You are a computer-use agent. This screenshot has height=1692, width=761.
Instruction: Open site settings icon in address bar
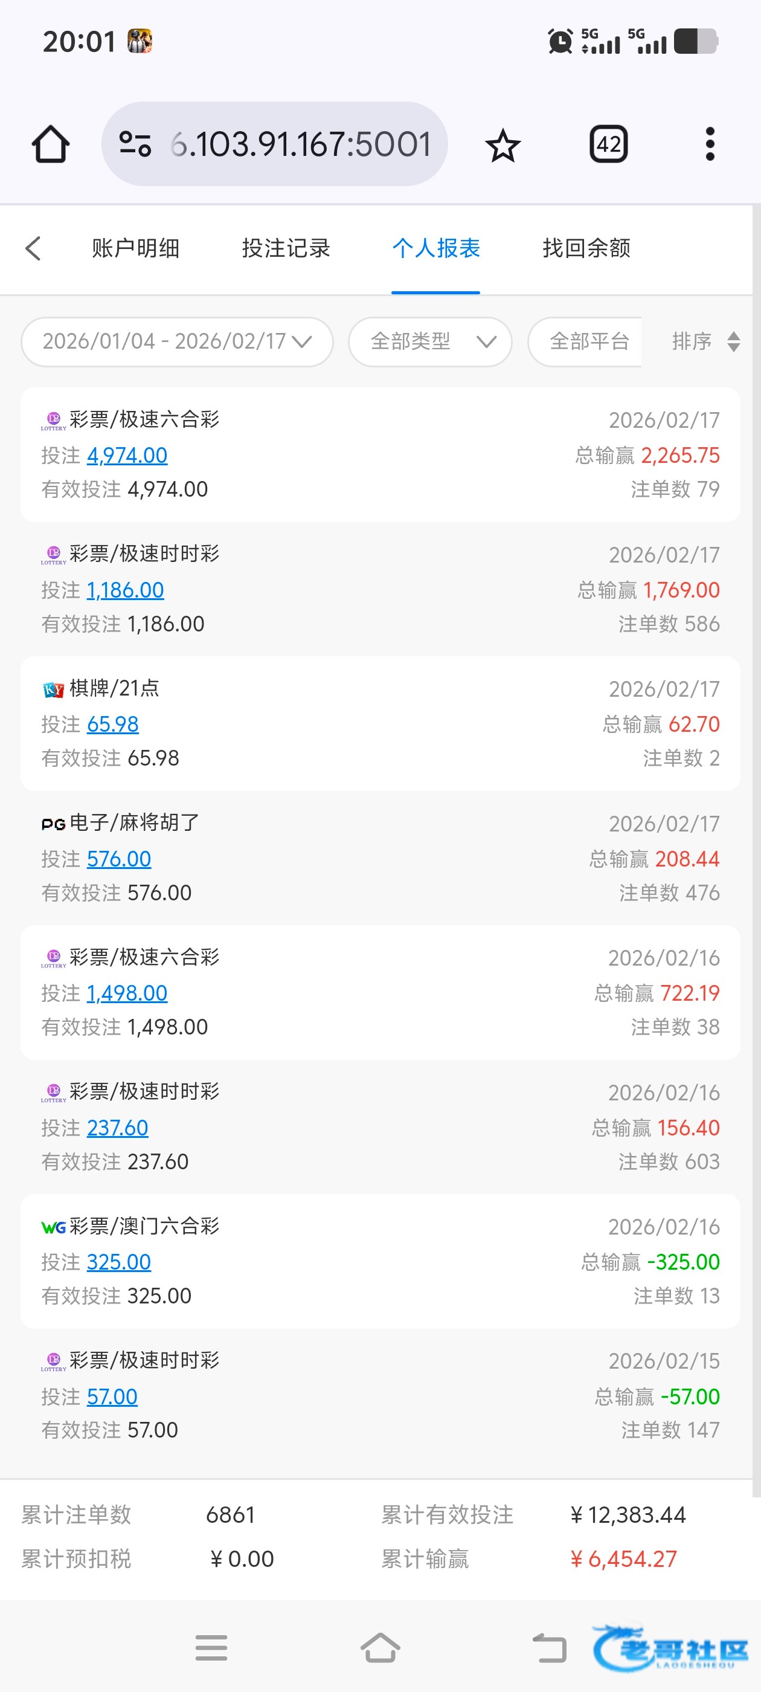[x=135, y=144]
